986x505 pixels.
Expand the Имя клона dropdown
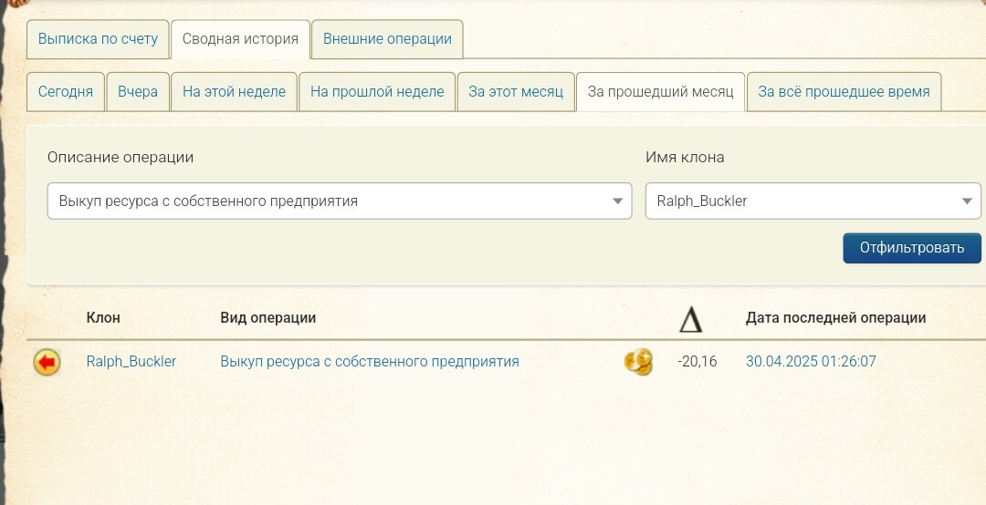813,201
